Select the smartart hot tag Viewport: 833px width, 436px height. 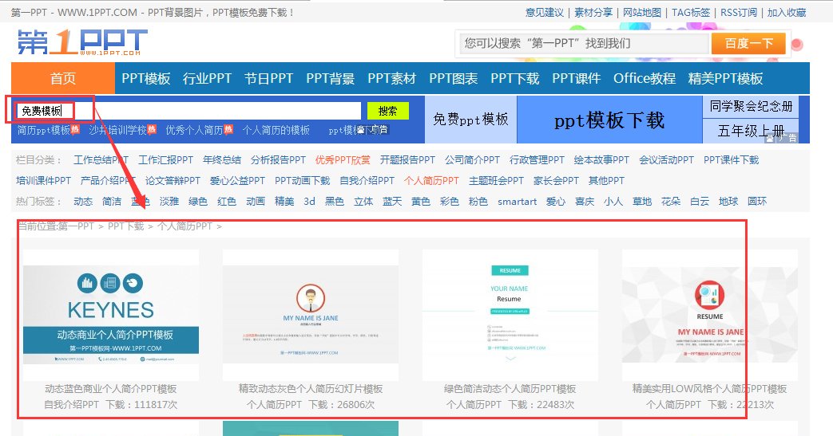pyautogui.click(x=517, y=201)
